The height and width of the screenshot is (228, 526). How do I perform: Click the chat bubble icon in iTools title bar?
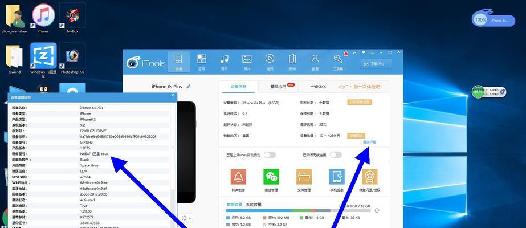tap(364, 52)
